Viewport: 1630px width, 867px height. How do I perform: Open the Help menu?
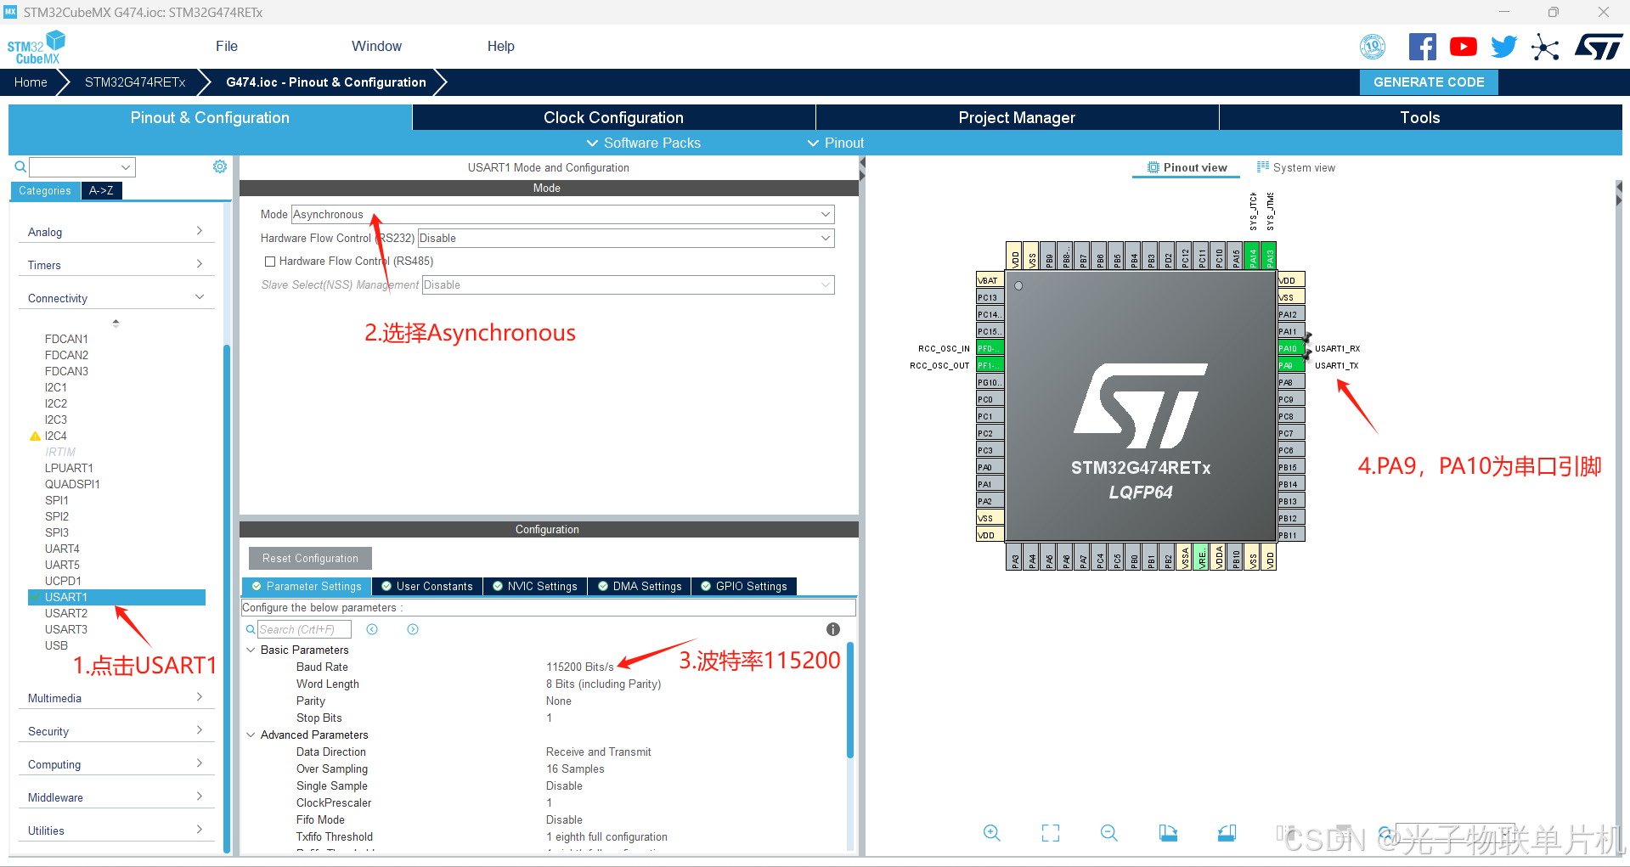500,47
